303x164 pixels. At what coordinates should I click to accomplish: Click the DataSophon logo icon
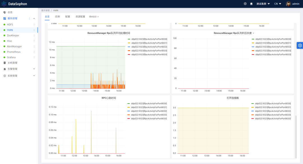4,4
